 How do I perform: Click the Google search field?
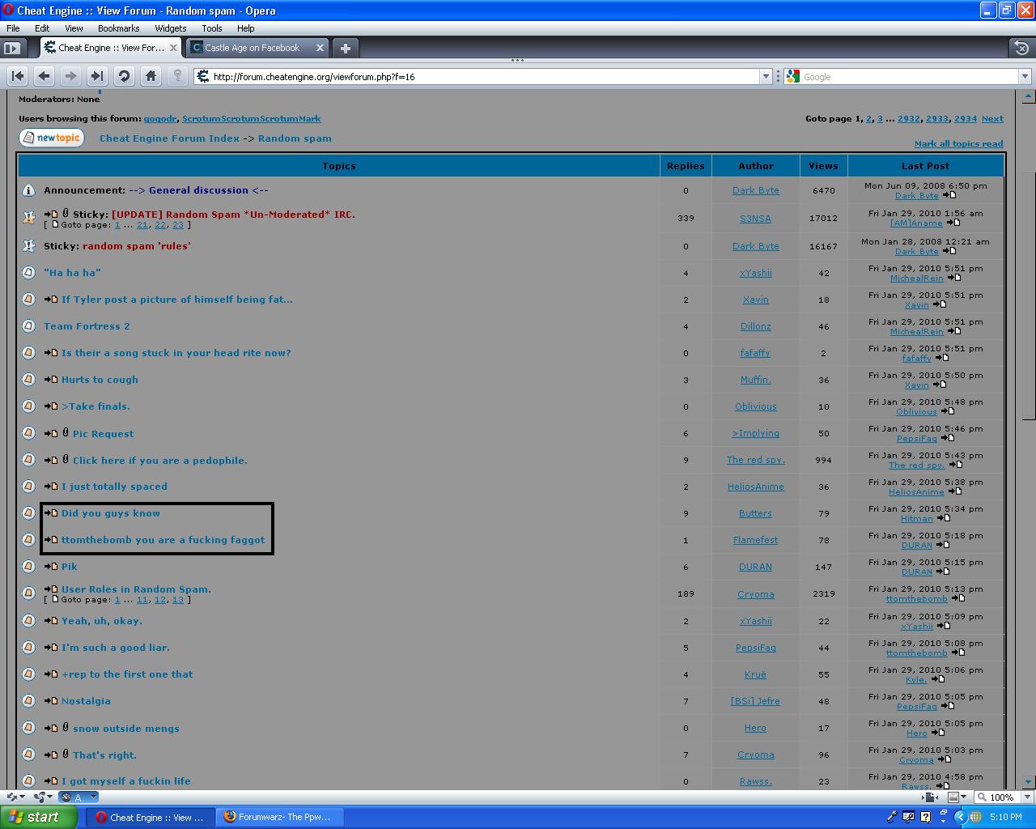coord(909,76)
